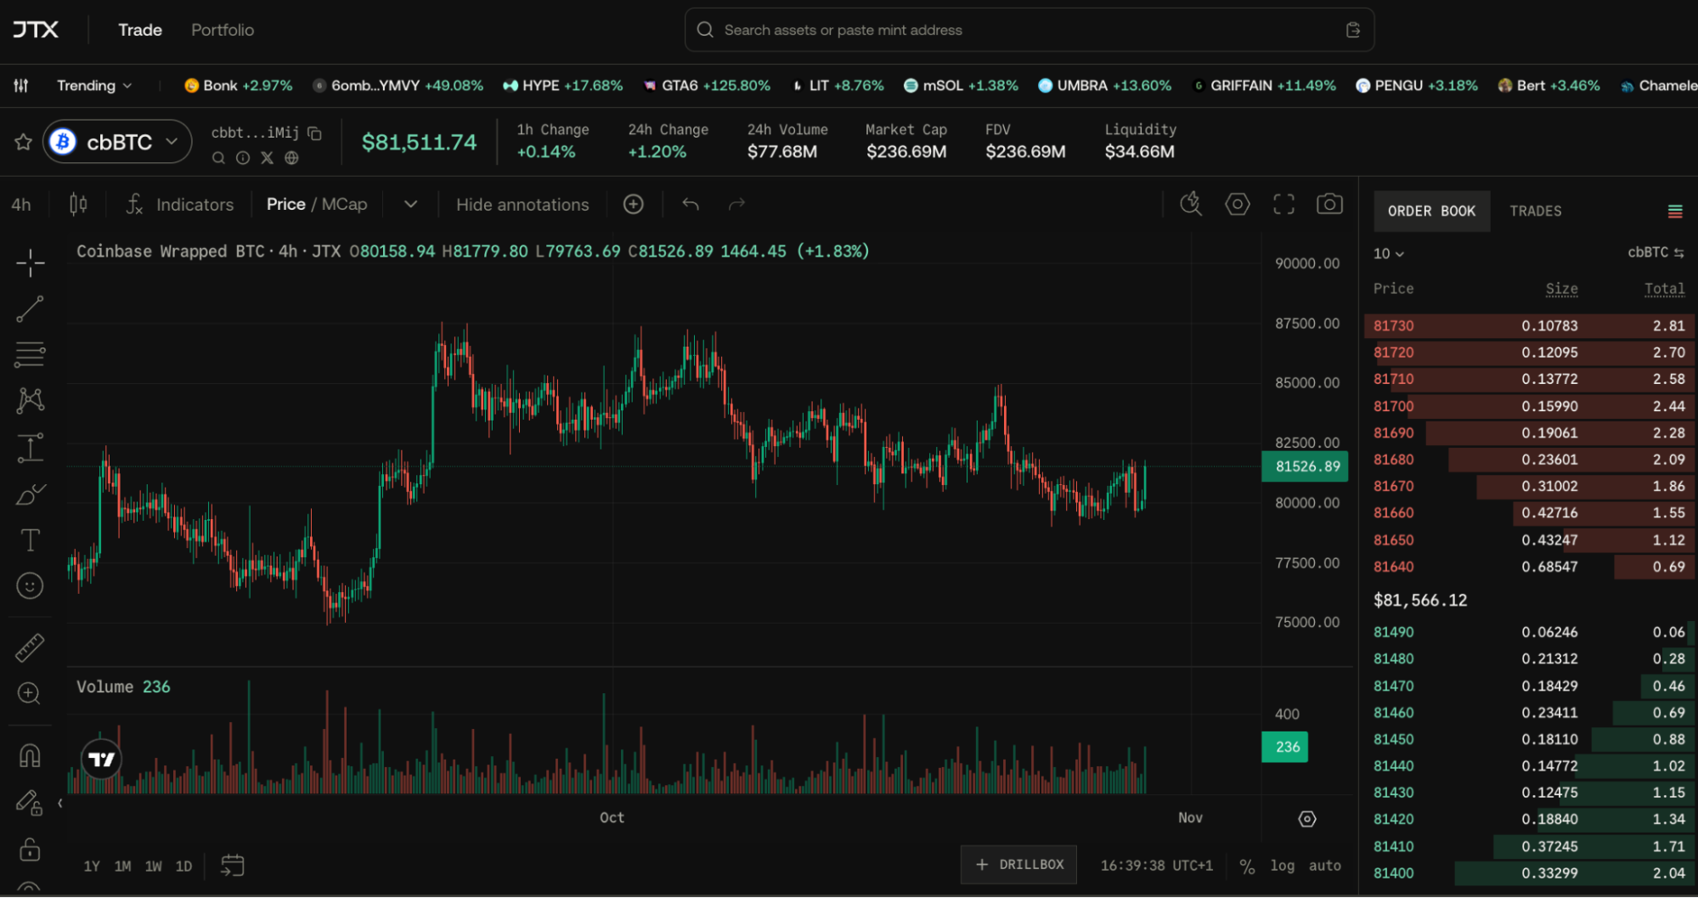Toggle the magnet mode icon
1698x898 pixels.
pos(30,755)
